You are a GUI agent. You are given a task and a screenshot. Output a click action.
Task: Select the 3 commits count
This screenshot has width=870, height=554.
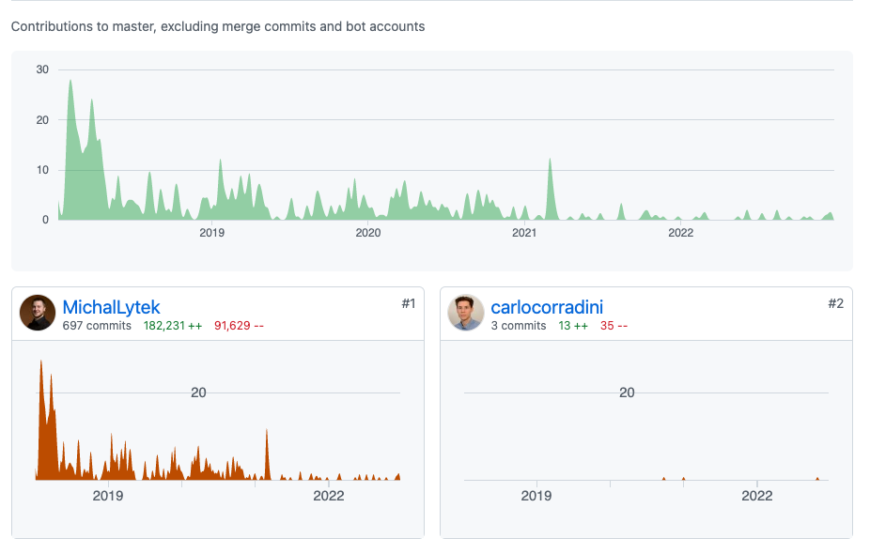[518, 325]
